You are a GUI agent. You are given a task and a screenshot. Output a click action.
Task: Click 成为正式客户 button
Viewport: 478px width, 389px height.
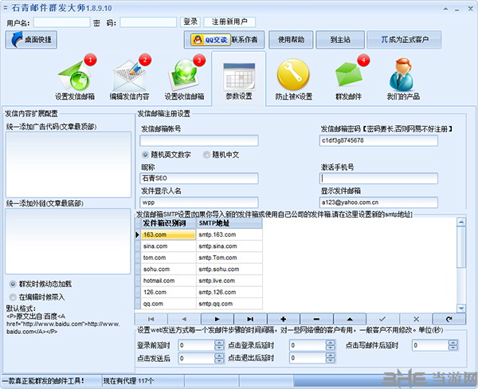click(x=404, y=40)
